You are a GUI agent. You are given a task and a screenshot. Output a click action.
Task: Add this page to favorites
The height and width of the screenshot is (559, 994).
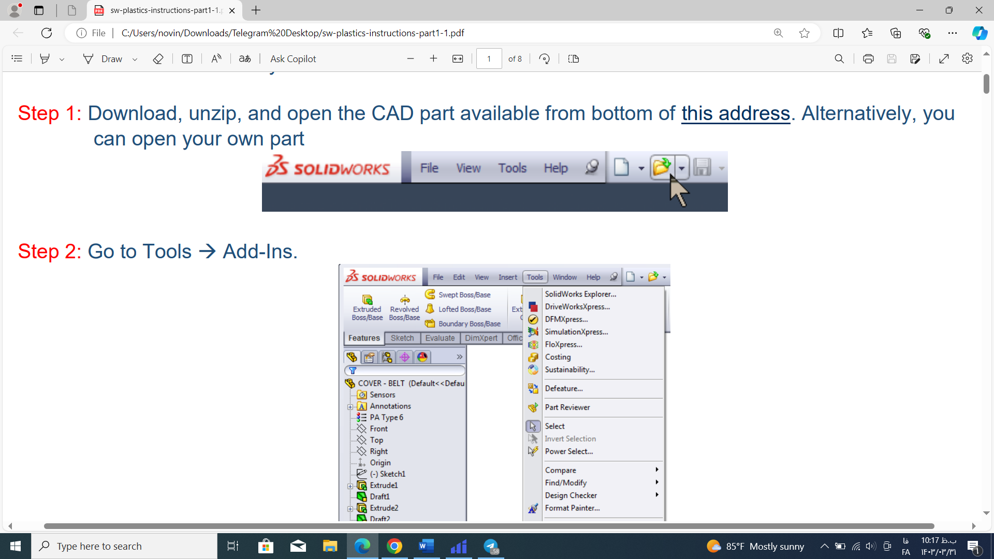coord(804,33)
